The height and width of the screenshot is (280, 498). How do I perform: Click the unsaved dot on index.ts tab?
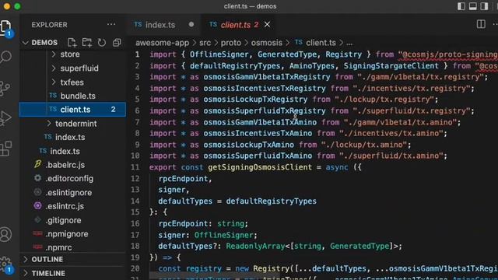tap(191, 24)
